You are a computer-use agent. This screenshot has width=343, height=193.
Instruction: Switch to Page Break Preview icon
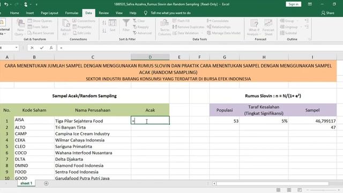pos(300,190)
